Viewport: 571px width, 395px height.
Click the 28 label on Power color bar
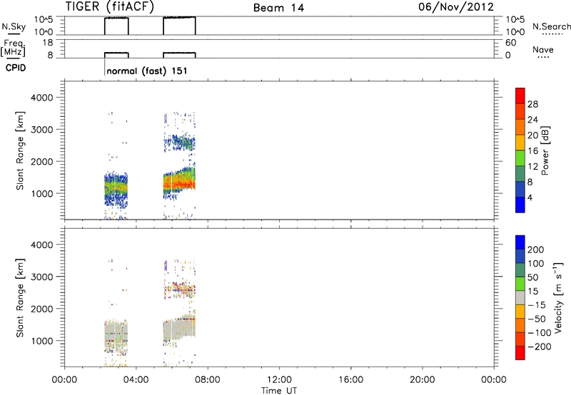tap(532, 104)
